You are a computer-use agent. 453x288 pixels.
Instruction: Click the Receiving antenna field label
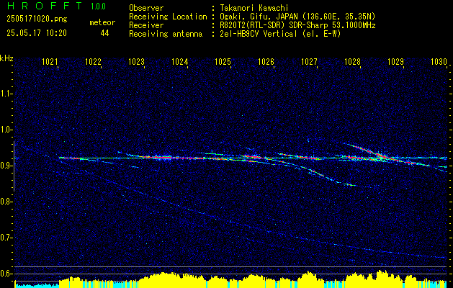coord(166,34)
